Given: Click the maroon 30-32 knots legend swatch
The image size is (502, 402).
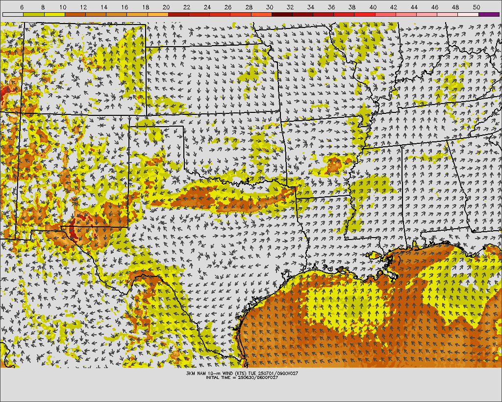Looking at the screenshot, I should coord(282,14).
